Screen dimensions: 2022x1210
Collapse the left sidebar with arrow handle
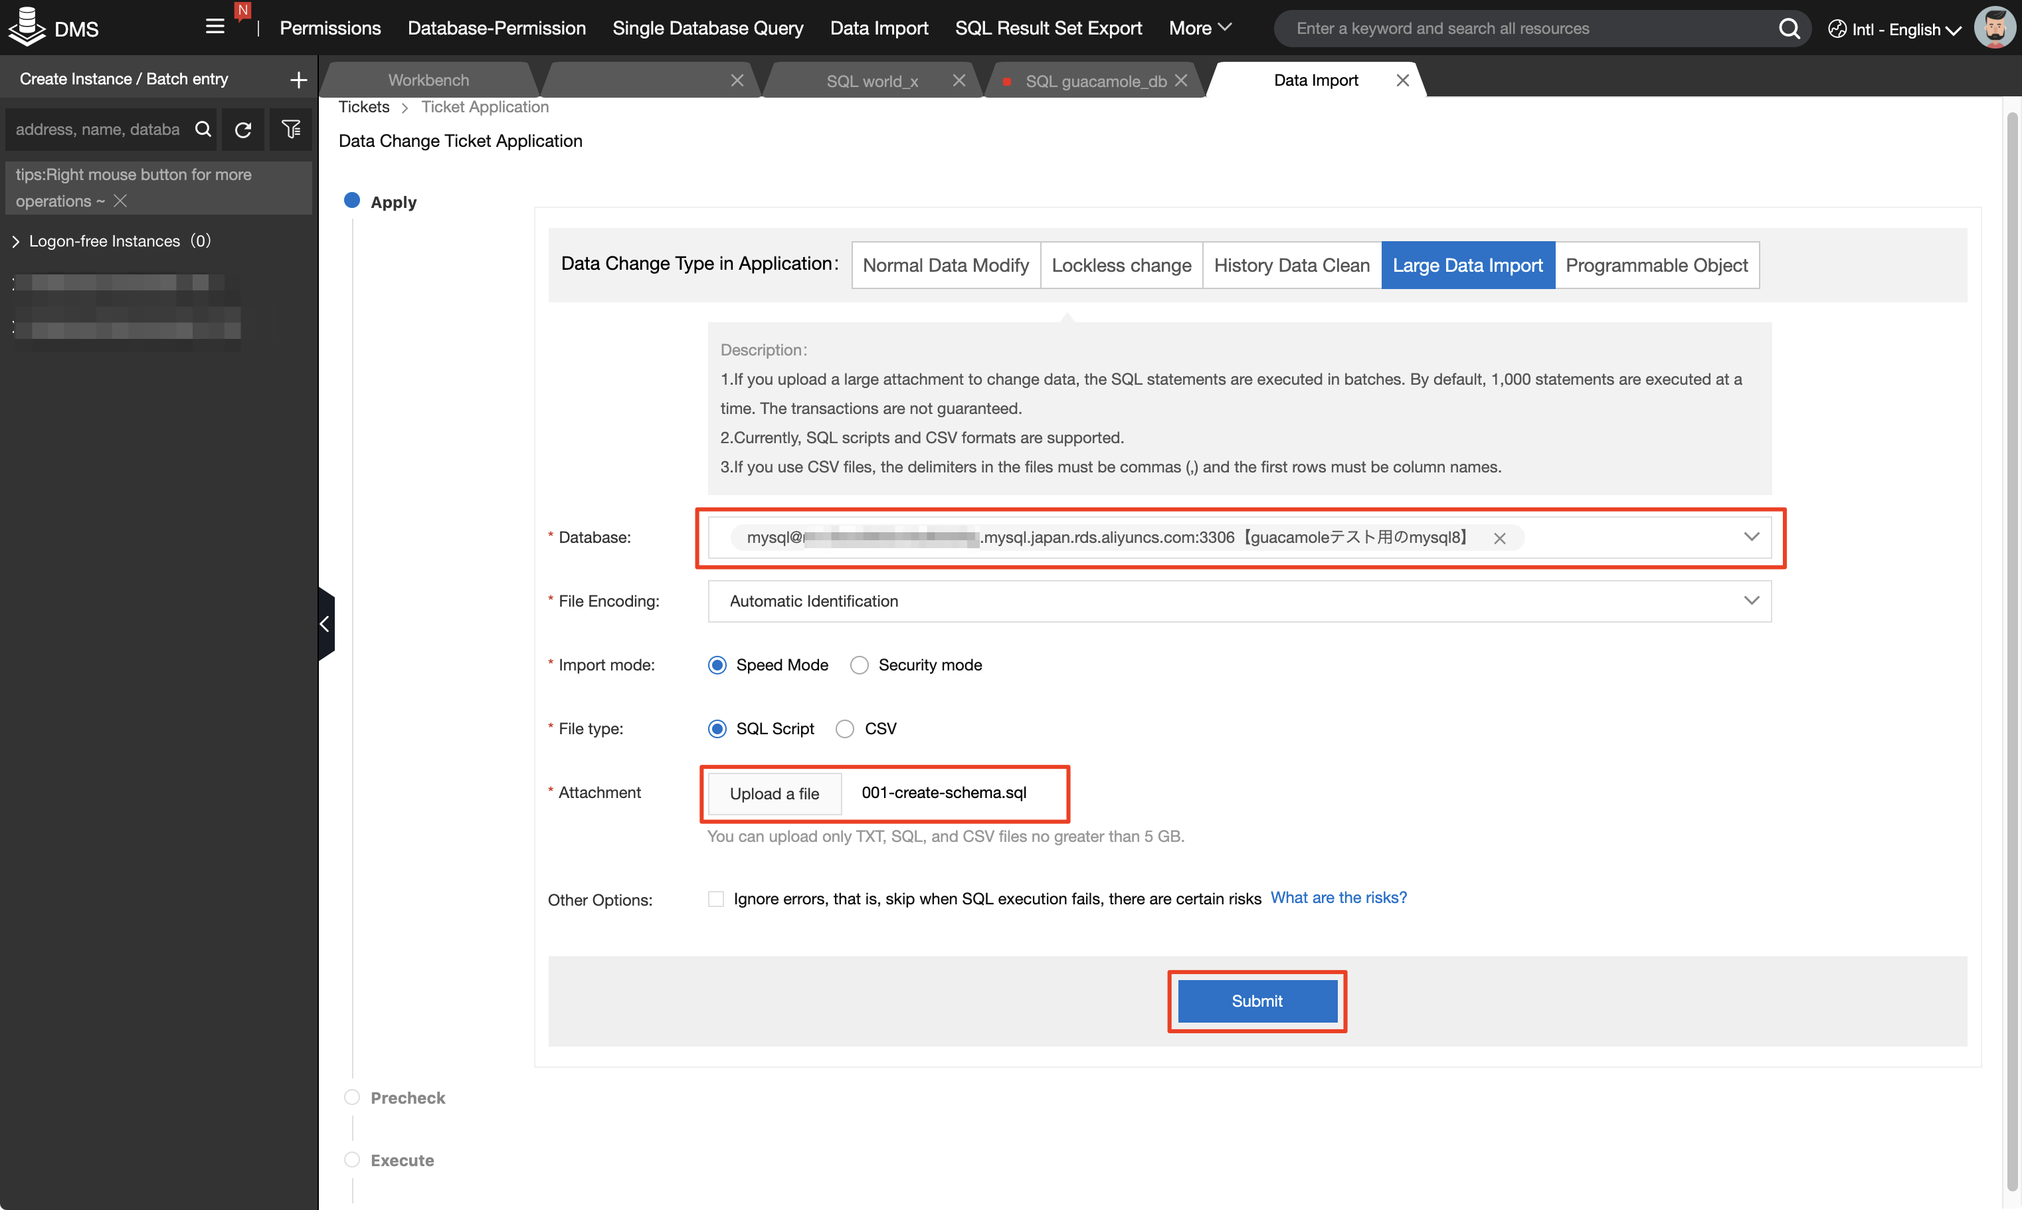326,624
